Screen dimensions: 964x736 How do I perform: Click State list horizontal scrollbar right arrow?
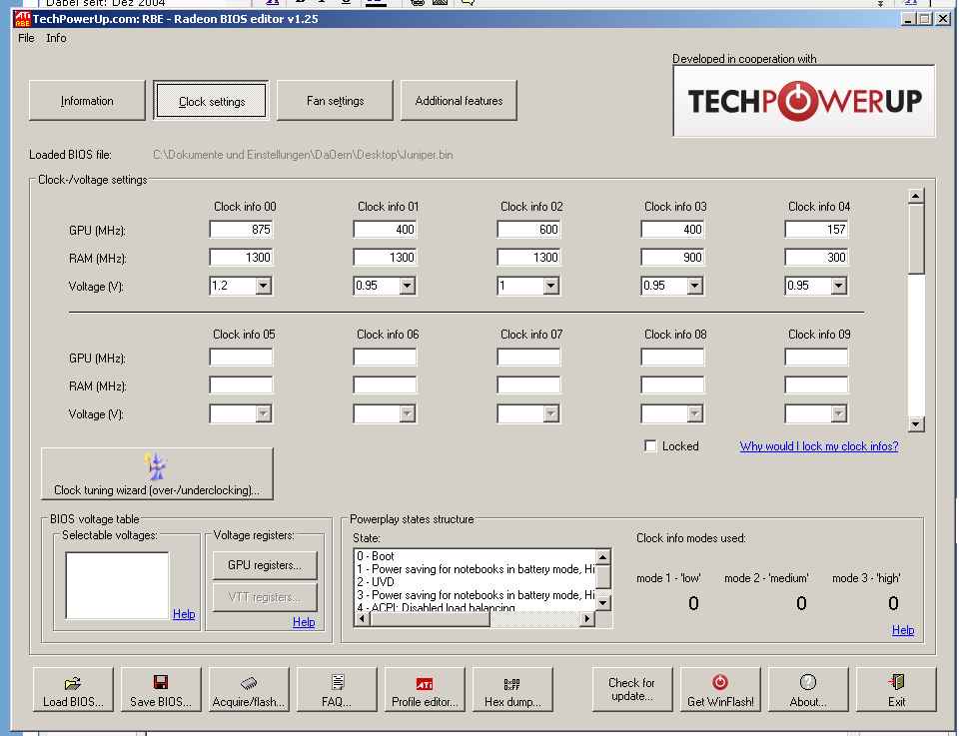(x=587, y=618)
